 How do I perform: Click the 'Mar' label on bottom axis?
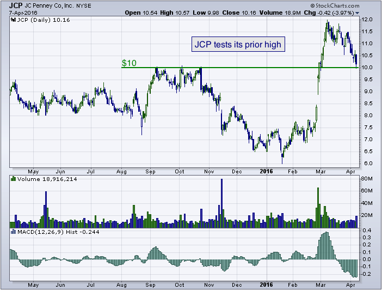coord(321,285)
